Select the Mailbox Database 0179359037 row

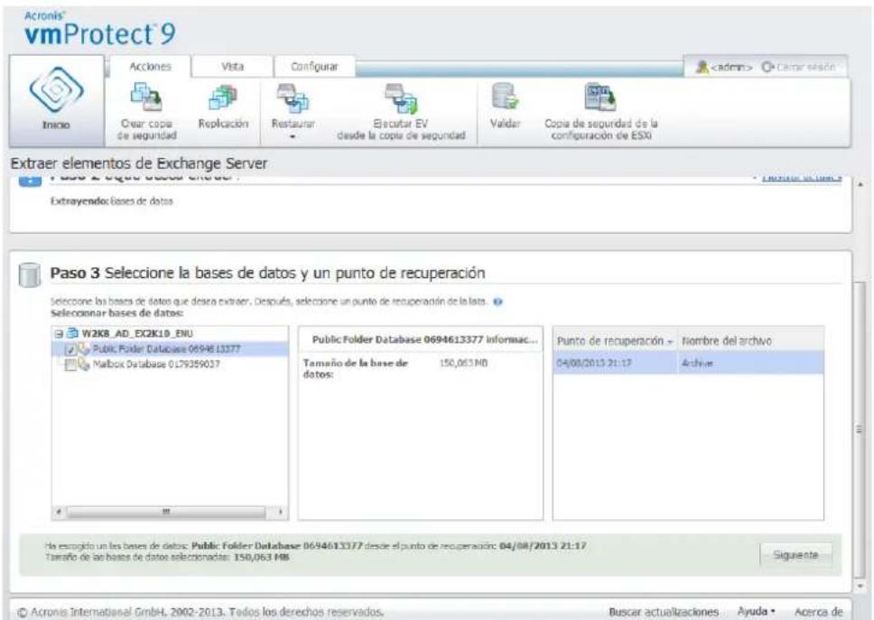pyautogui.click(x=170, y=365)
